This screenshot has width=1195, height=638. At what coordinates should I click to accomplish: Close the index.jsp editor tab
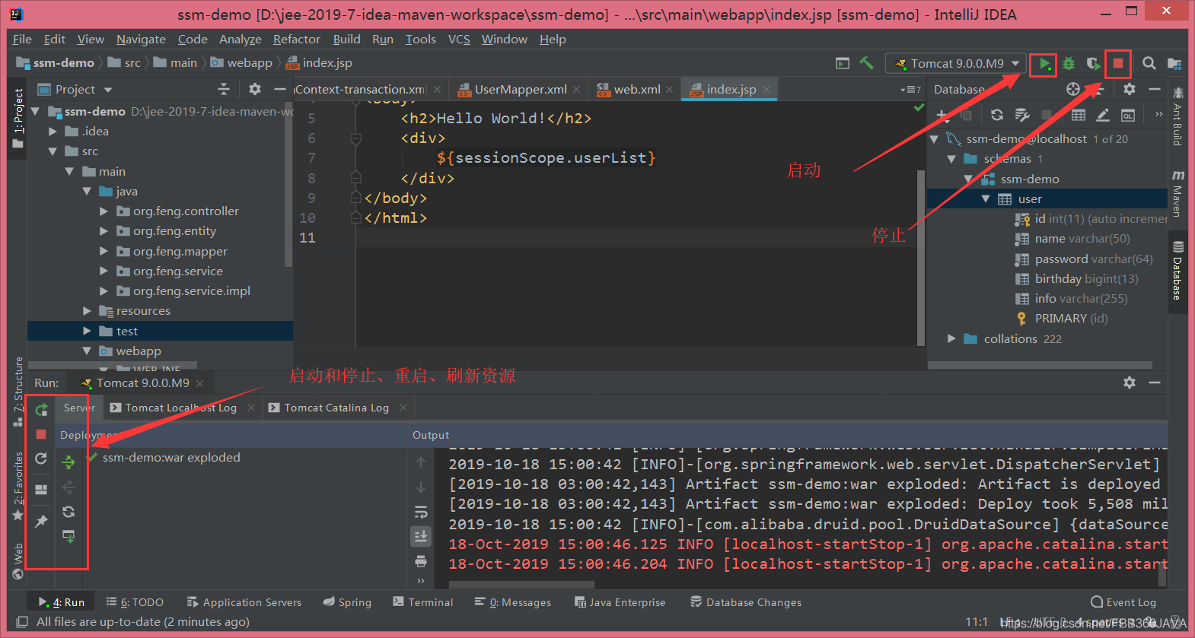pos(767,90)
